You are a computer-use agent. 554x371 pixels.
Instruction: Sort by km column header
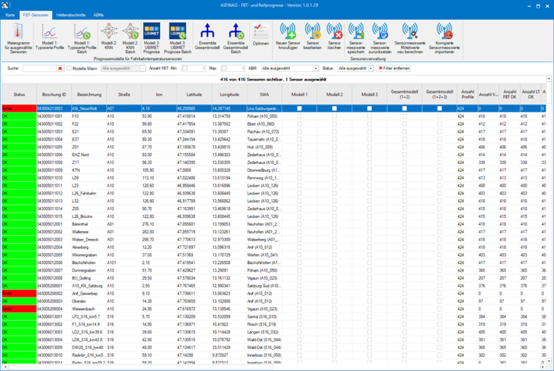tap(159, 95)
